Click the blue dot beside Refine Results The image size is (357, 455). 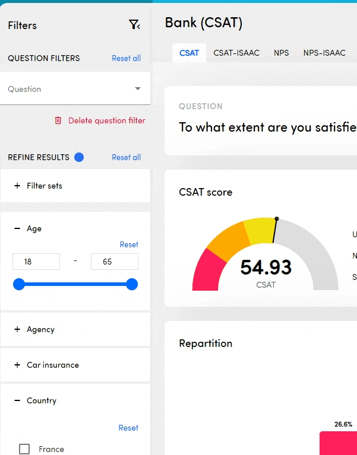tap(79, 157)
